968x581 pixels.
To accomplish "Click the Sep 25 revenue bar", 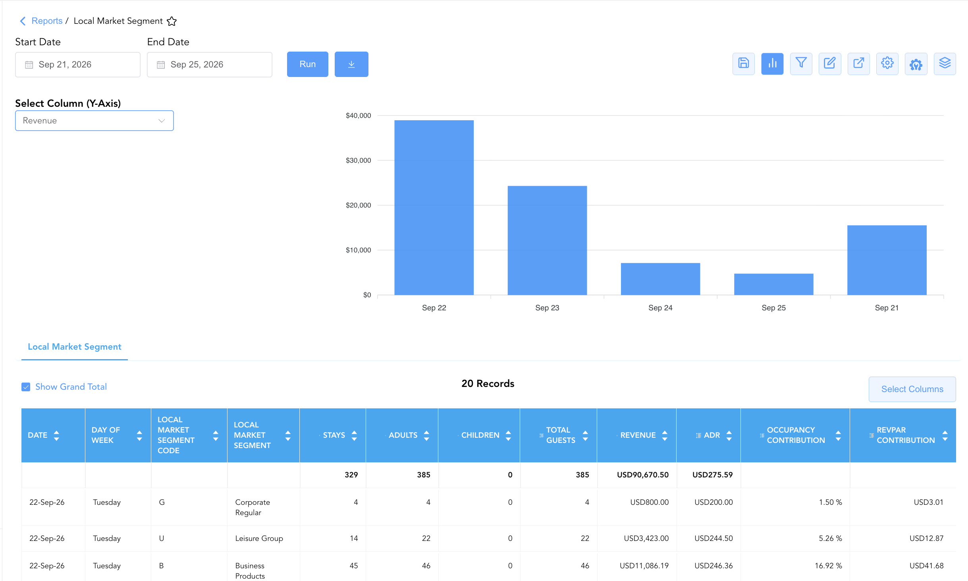I will point(774,284).
